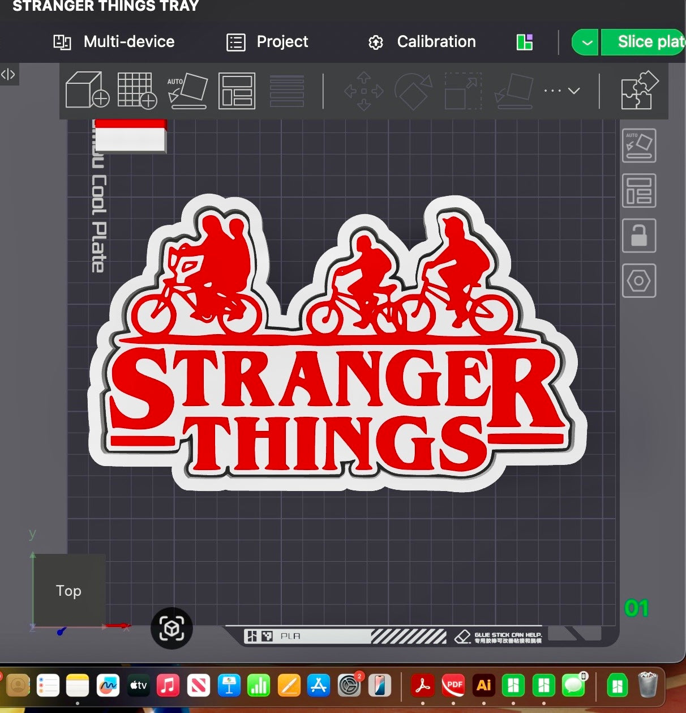
Task: Add a new plate with grid-plus icon
Action: 137,90
